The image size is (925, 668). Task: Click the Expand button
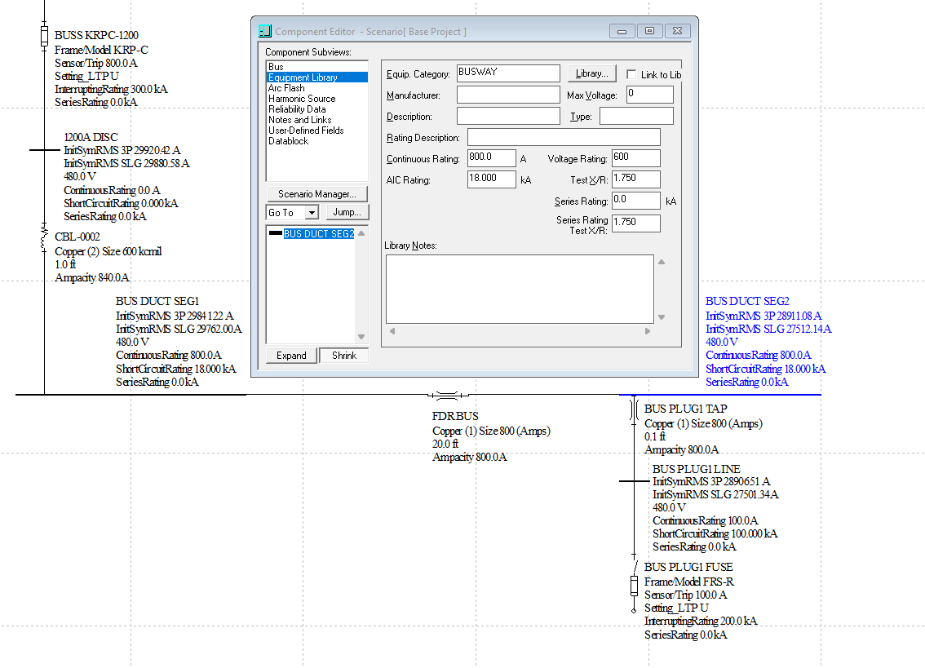[291, 356]
